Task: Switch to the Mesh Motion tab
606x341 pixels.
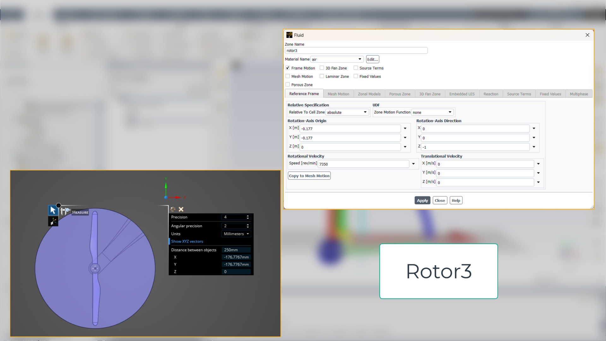Action: pos(338,94)
